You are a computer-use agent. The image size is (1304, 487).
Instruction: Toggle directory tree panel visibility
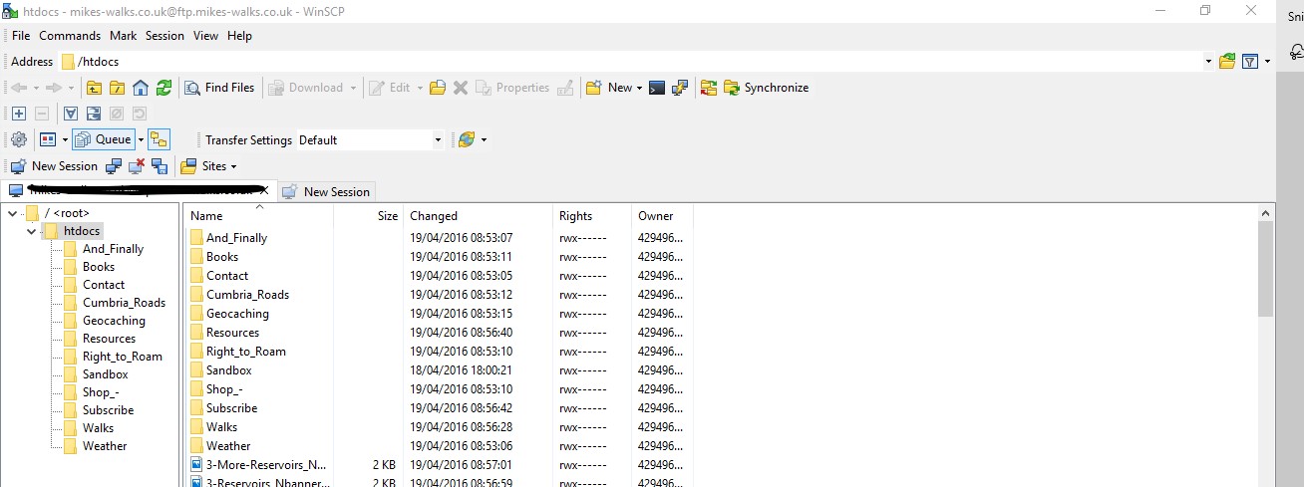(x=160, y=139)
